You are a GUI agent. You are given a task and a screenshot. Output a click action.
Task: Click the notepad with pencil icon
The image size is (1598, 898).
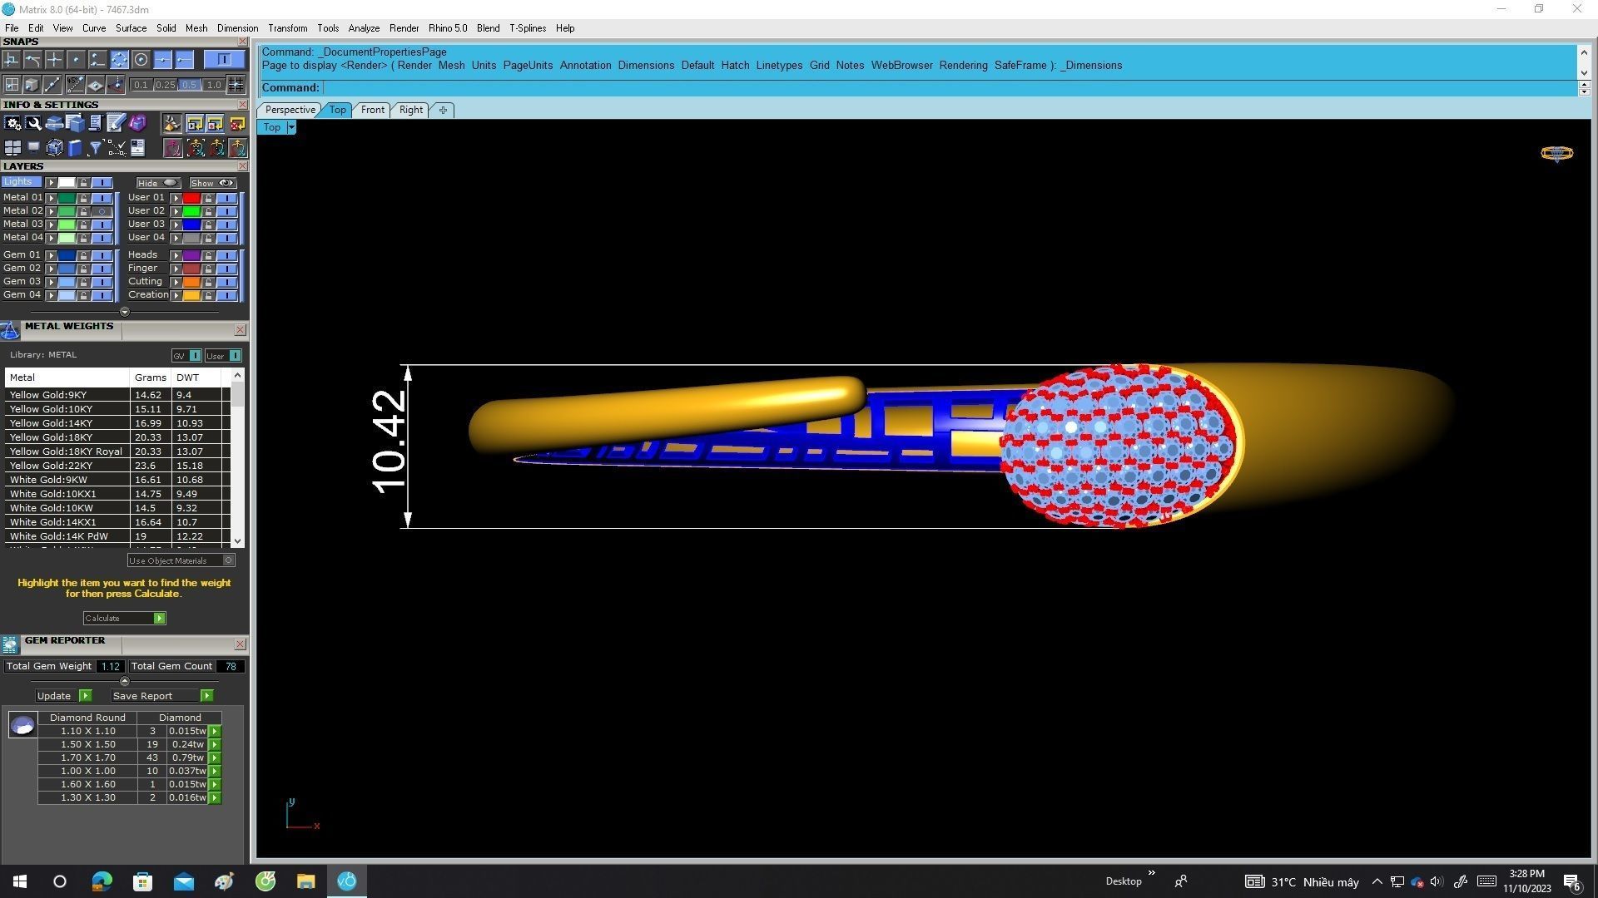(x=116, y=124)
